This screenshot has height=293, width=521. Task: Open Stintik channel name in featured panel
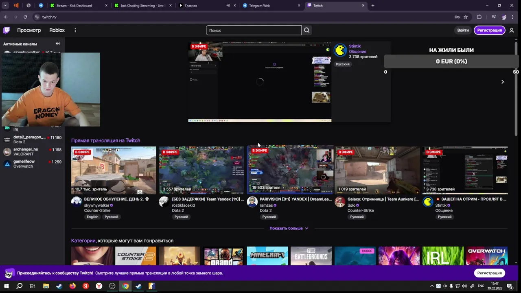(x=355, y=46)
